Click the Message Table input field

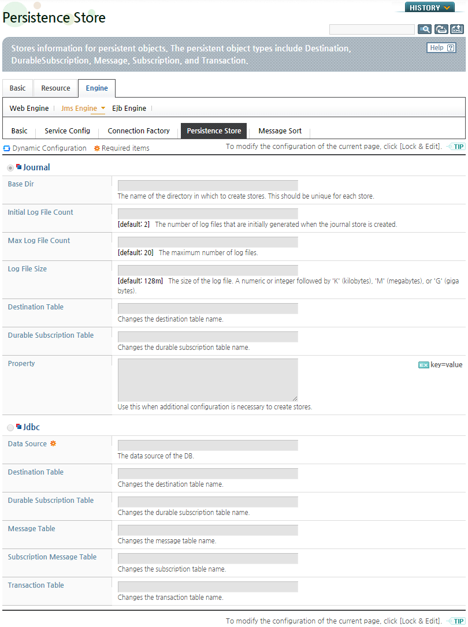(208, 530)
